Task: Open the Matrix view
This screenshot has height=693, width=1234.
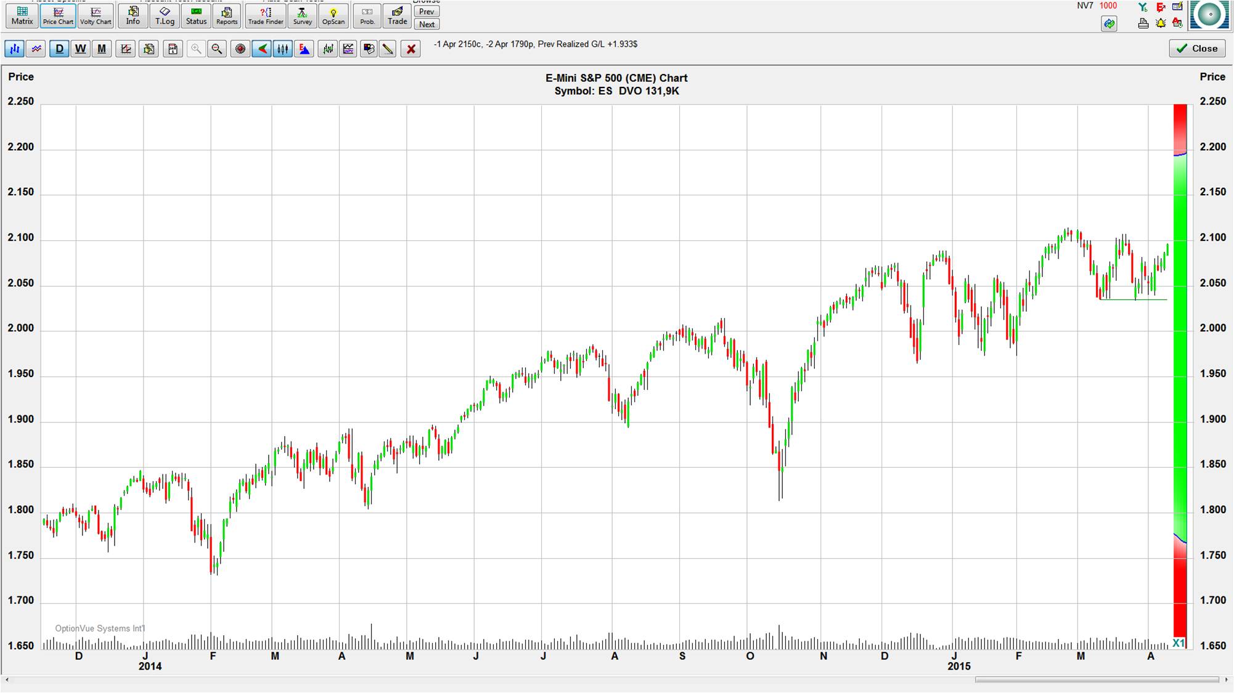Action: (x=22, y=15)
